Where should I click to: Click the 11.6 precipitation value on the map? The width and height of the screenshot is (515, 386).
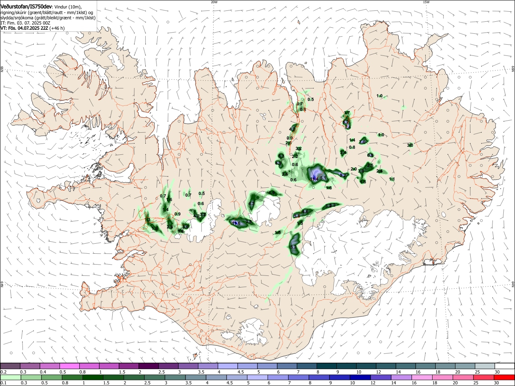[236, 223]
